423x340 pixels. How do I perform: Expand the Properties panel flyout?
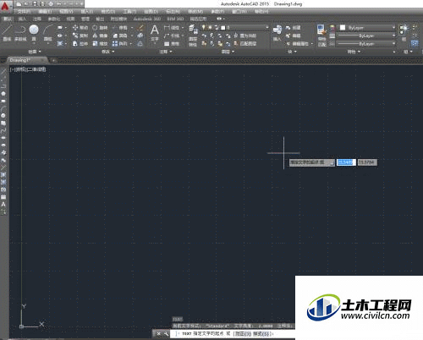click(x=354, y=52)
